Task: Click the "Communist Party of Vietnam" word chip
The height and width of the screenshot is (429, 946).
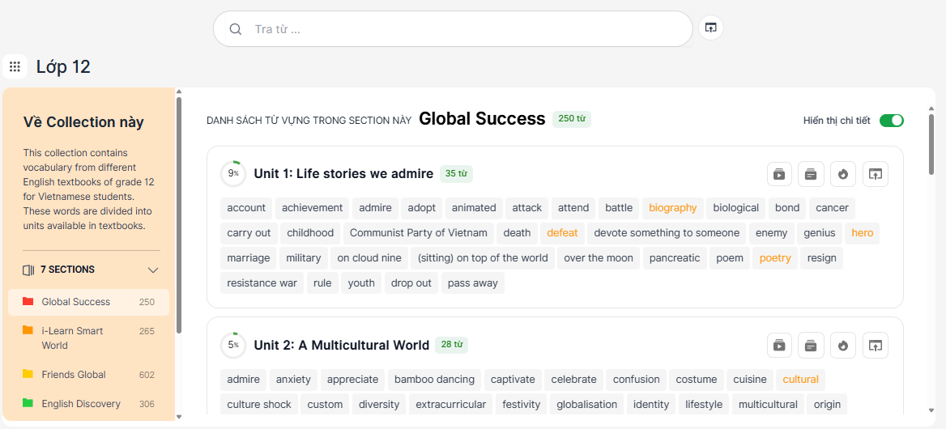Action: 418,233
